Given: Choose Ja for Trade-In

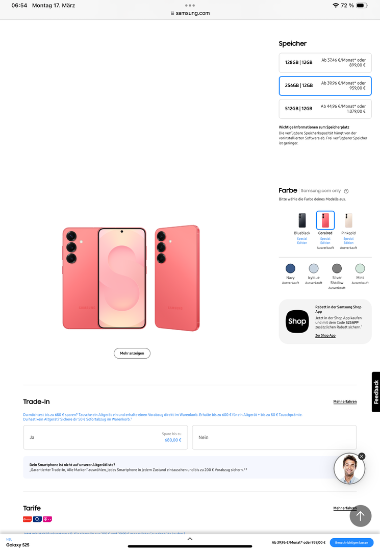Looking at the screenshot, I should (x=106, y=437).
